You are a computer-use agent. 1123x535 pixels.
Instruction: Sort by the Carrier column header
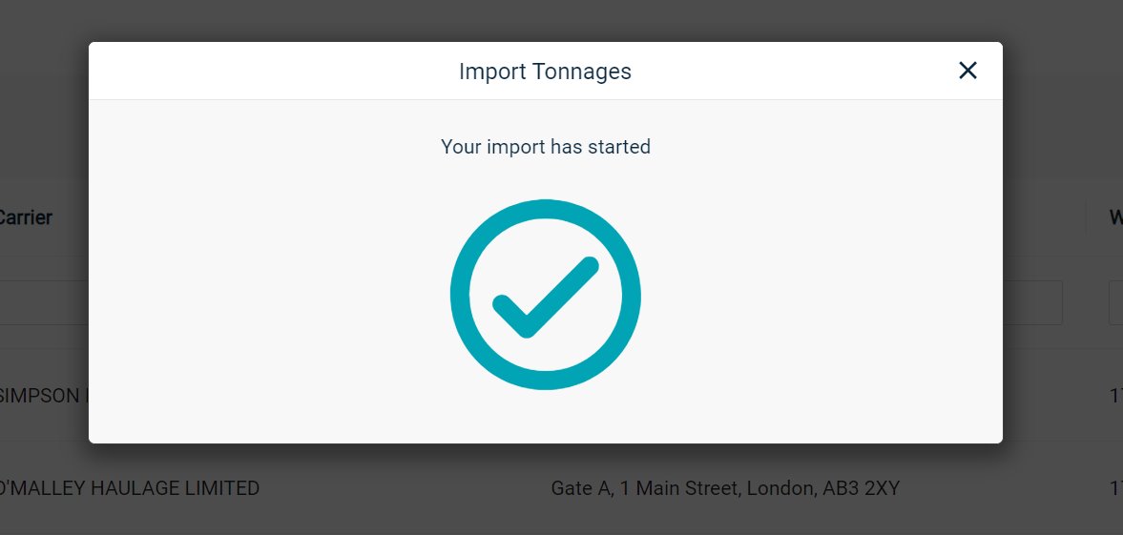pos(26,217)
